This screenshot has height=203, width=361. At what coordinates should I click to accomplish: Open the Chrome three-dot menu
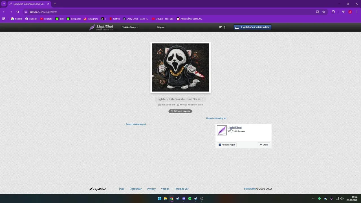(356, 12)
